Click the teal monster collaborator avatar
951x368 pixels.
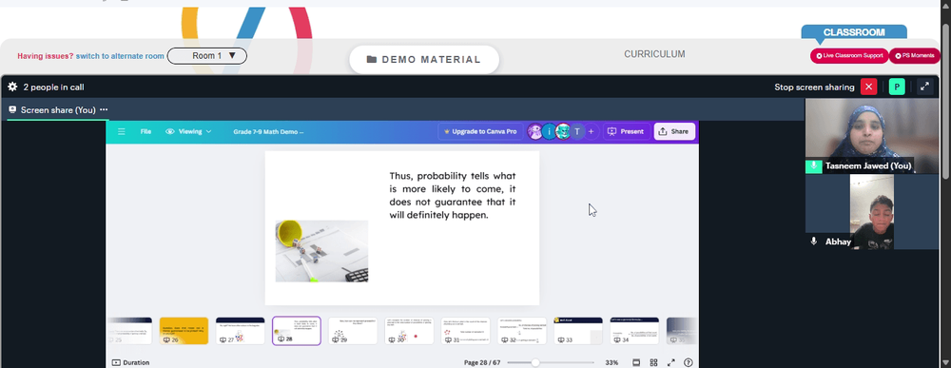click(563, 131)
